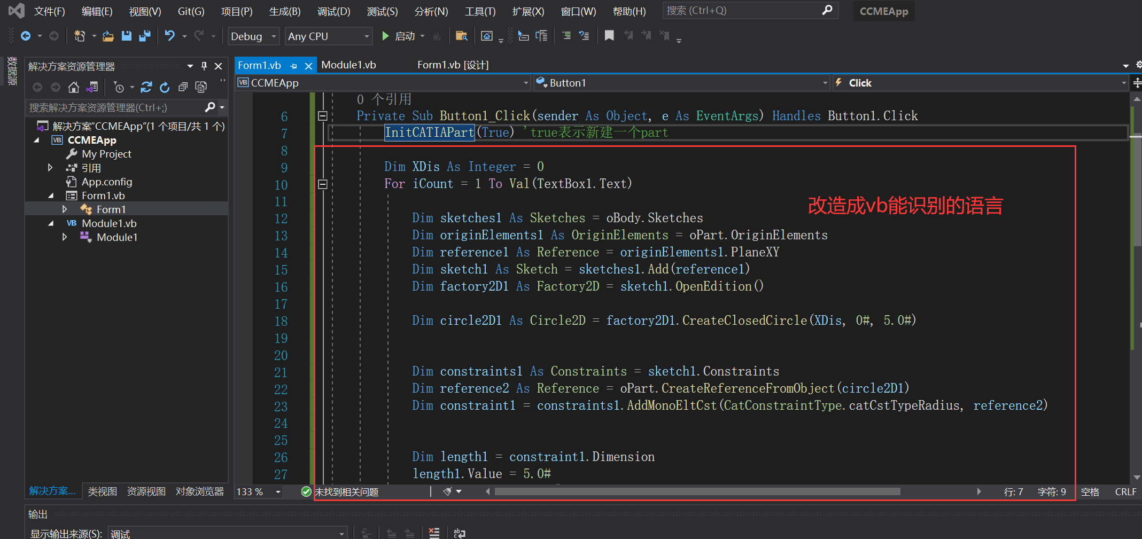1142x539 pixels.
Task: Collapse the Button1_Click Sub code block
Action: tap(322, 116)
